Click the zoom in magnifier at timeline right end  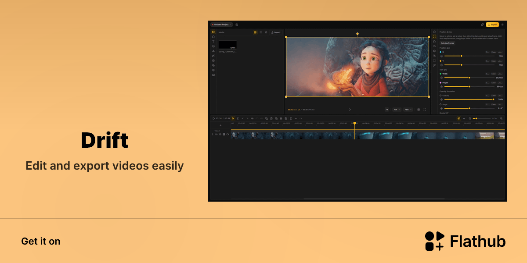coord(501,118)
